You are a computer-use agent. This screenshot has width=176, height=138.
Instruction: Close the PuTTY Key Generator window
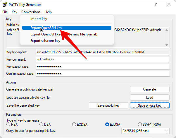169,4
